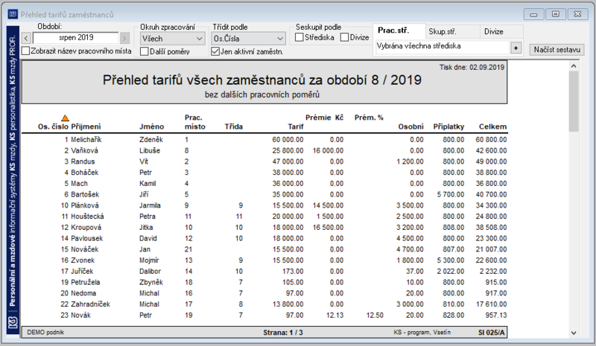Image resolution: width=596 pixels, height=346 pixels.
Task: Select the Melichařík row surname
Action: (x=86, y=140)
